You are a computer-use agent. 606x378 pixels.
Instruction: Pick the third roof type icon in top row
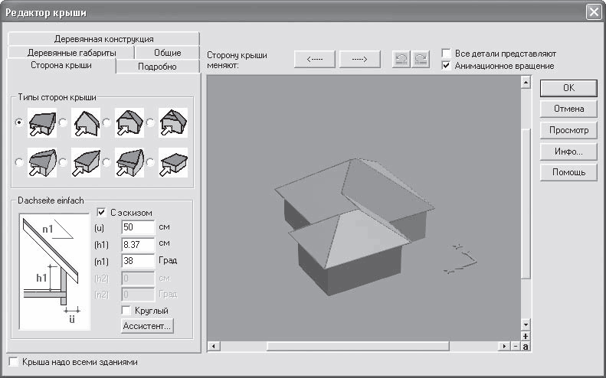(x=129, y=122)
